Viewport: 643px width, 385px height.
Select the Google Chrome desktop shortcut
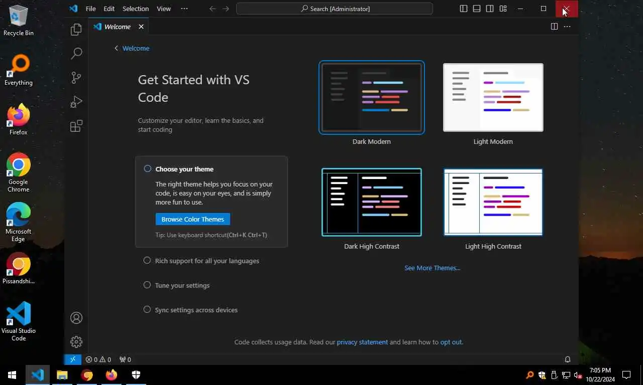19,172
